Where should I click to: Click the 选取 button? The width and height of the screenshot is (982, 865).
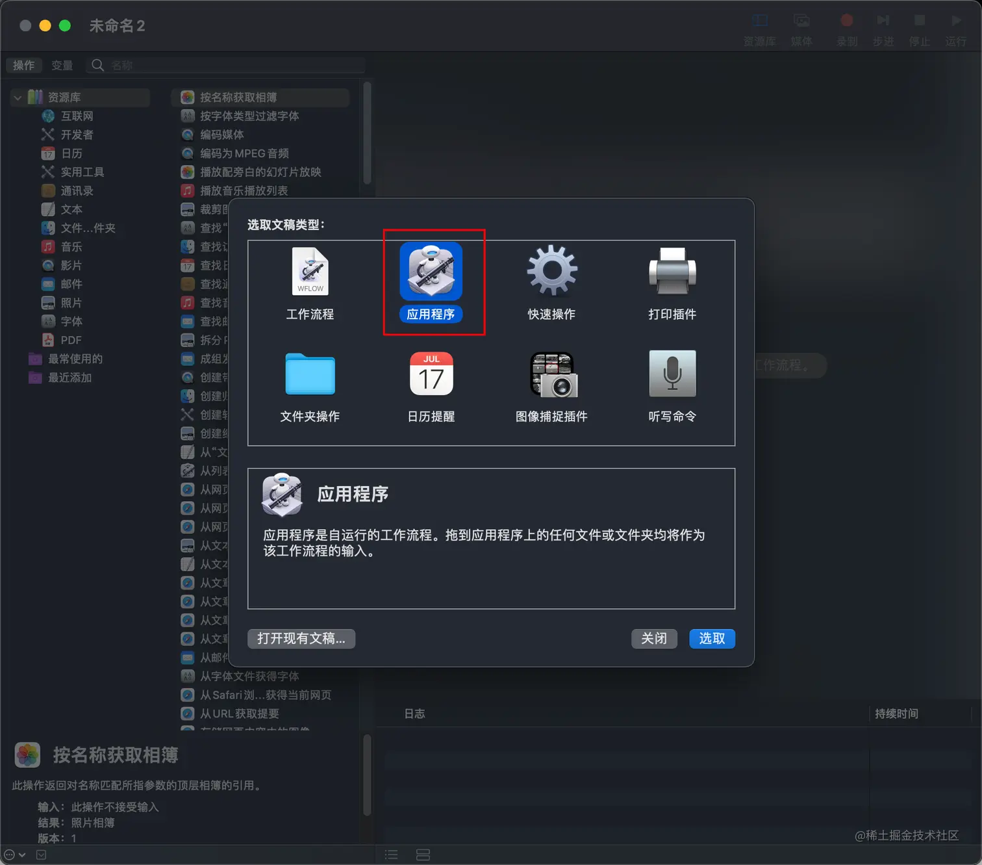(x=712, y=639)
